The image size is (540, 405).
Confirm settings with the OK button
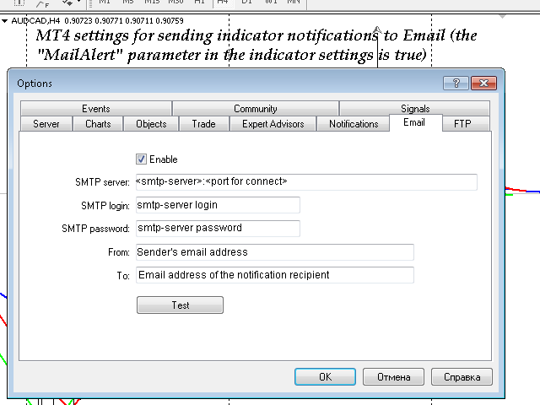(325, 377)
